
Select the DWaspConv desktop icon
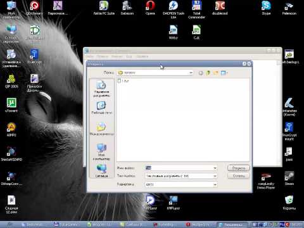11,179
